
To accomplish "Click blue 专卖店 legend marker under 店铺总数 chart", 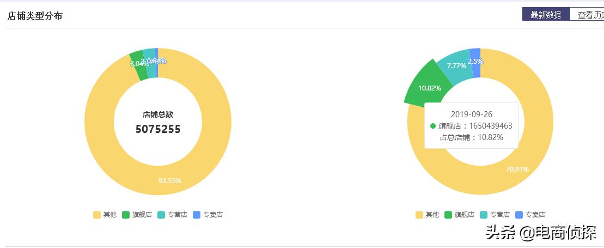I will pyautogui.click(x=197, y=215).
